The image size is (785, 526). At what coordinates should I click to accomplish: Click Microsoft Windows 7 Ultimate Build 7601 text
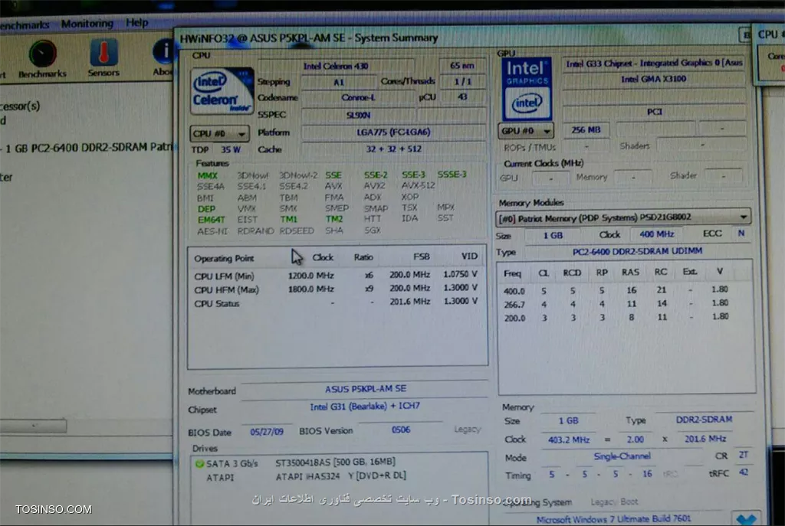tap(613, 519)
